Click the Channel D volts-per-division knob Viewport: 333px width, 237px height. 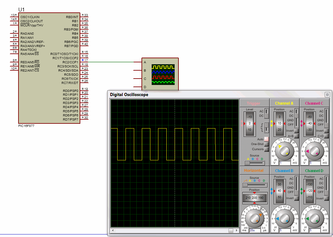click(314, 218)
